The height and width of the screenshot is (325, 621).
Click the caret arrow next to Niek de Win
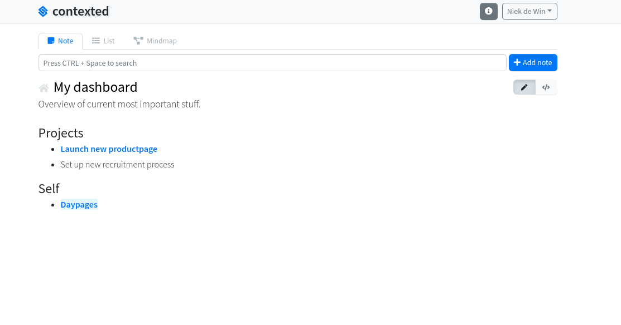550,11
